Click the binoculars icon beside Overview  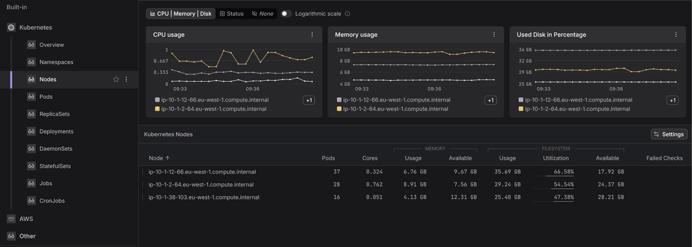click(32, 44)
